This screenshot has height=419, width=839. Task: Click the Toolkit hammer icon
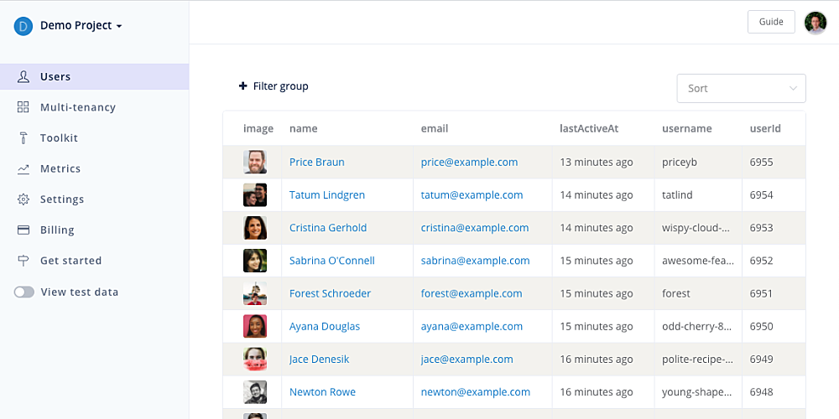[23, 138]
